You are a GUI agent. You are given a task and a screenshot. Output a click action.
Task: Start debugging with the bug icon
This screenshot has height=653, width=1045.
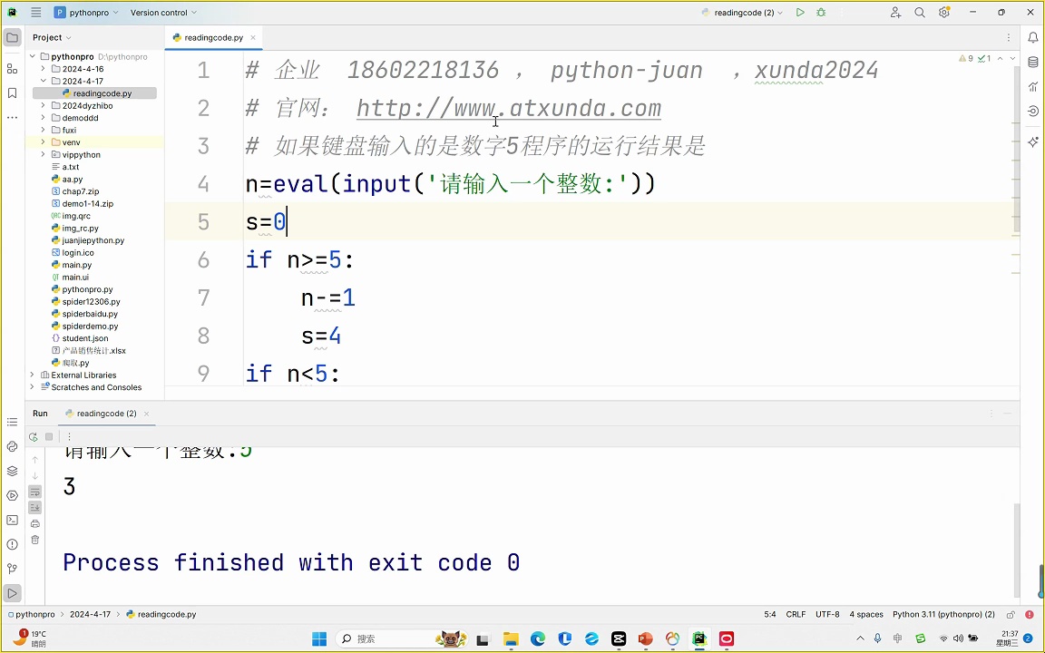tap(821, 13)
